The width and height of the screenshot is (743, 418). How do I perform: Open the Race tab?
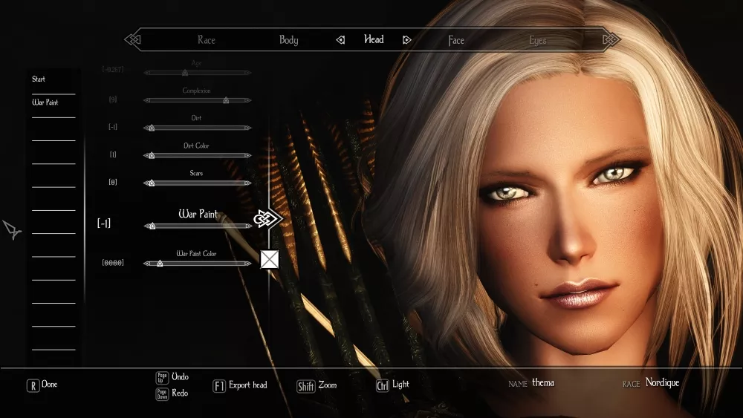(206, 40)
